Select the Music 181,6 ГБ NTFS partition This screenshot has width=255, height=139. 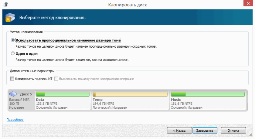click(208, 100)
